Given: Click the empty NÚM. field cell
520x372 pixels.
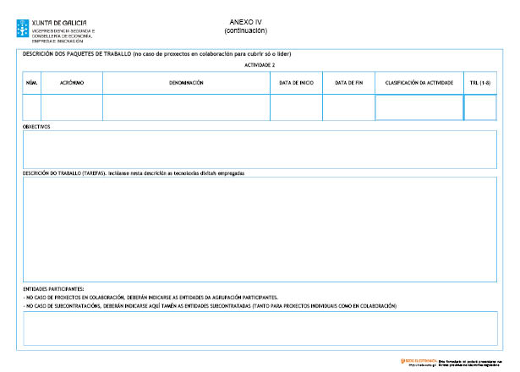Looking at the screenshot, I should [31, 107].
